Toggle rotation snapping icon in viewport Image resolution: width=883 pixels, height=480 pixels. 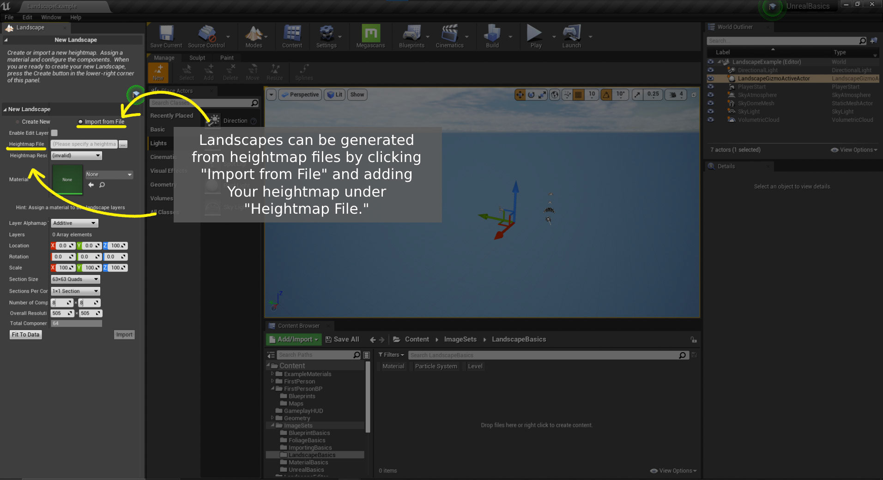pos(606,95)
